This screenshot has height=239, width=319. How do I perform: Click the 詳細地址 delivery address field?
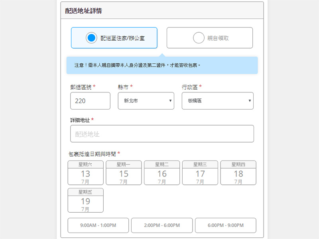[x=162, y=134]
